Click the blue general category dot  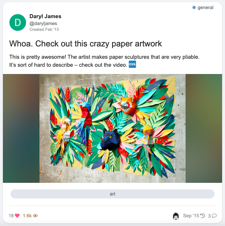194,8
